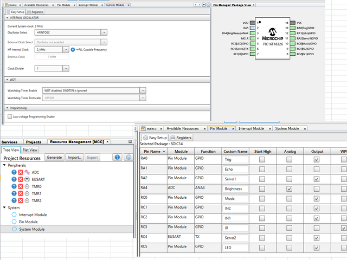The height and width of the screenshot is (260, 347).
Task: Click the help icon next to ADC
Action: 14,172
